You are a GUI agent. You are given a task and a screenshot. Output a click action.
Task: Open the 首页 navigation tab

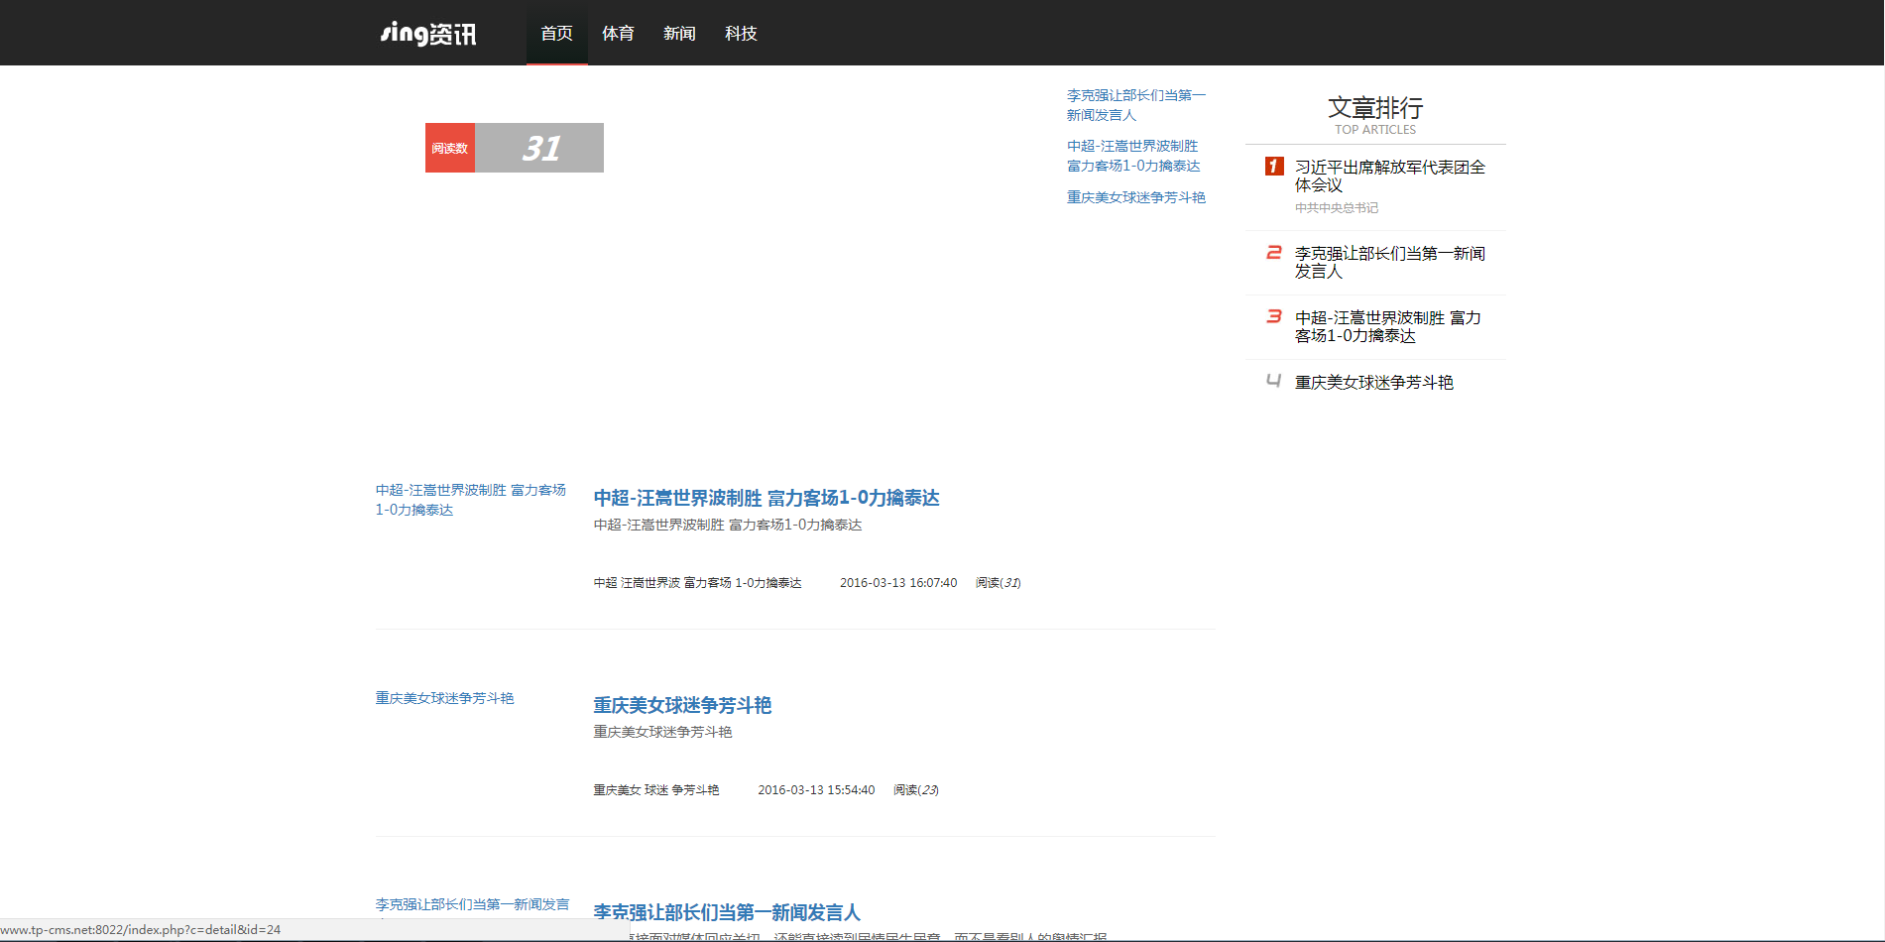556,33
